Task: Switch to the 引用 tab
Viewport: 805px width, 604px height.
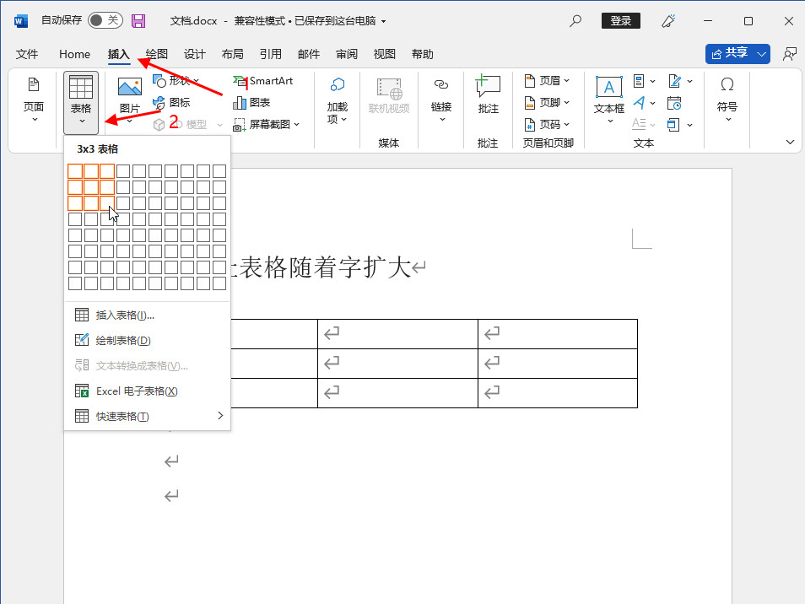Action: pyautogui.click(x=271, y=54)
